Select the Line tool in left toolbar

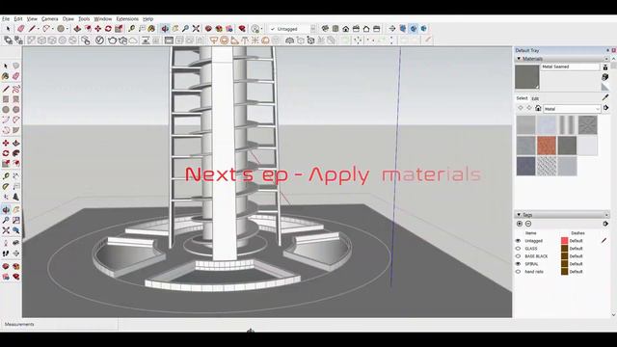click(6, 89)
